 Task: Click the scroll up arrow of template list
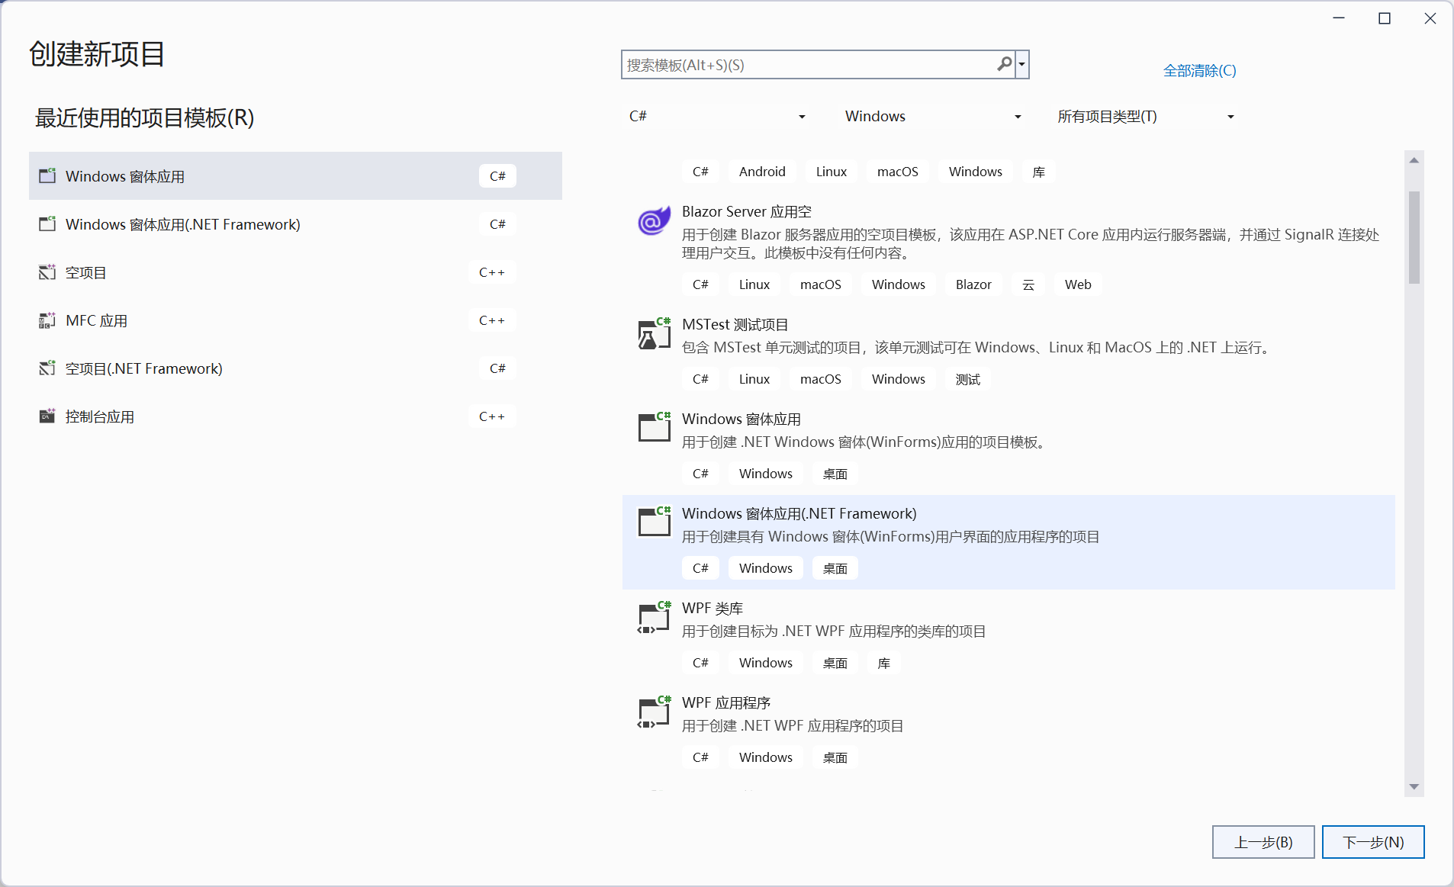coord(1414,160)
